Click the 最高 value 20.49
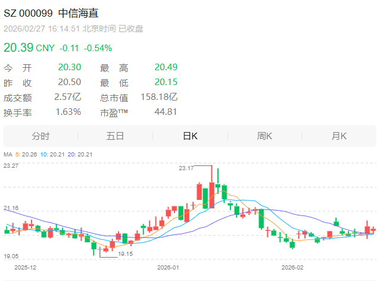377x285 pixels. [166, 67]
